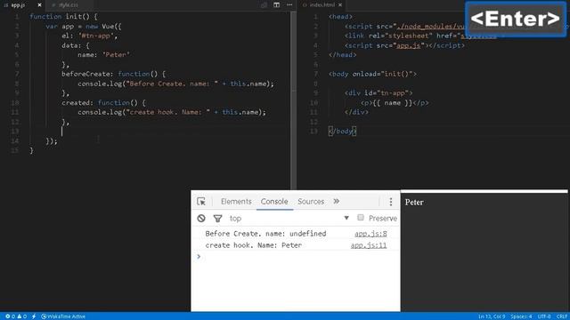Toggle the console filter
The width and height of the screenshot is (570, 320).
217,218
